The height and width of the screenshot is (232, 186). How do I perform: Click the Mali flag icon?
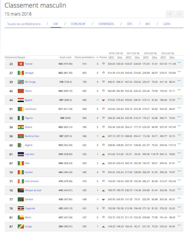point(21,163)
